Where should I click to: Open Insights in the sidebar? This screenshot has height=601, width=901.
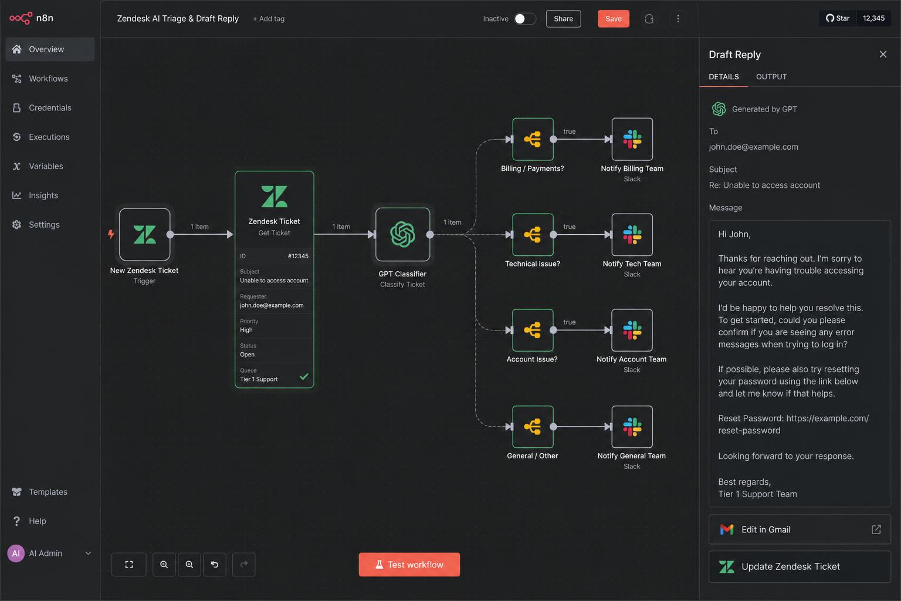click(x=50, y=195)
